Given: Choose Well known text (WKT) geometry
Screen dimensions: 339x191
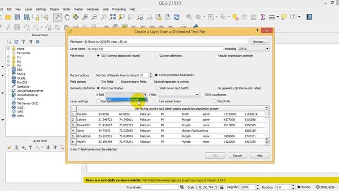Looking at the screenshot, I should click(x=157, y=88).
